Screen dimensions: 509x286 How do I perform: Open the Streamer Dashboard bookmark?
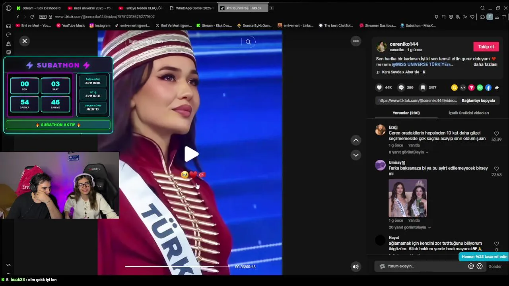[377, 25]
